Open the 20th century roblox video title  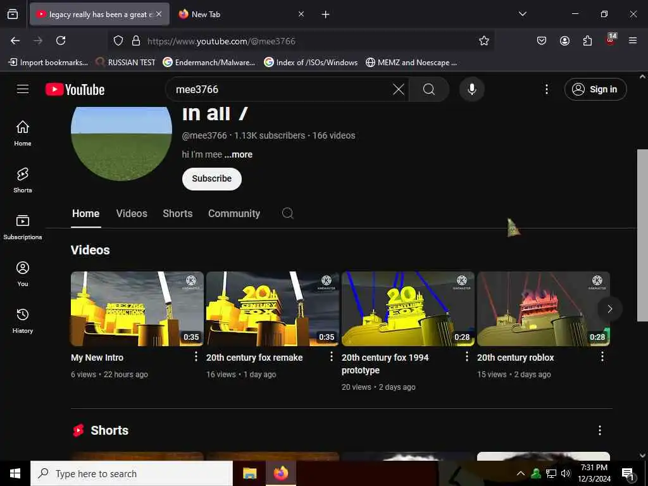coord(515,358)
